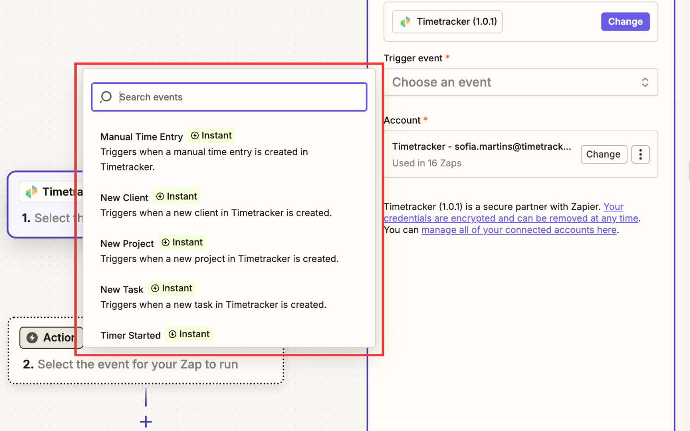The height and width of the screenshot is (431, 690).
Task: Click the Timetracker logo in the app selector chip
Action: (x=406, y=22)
